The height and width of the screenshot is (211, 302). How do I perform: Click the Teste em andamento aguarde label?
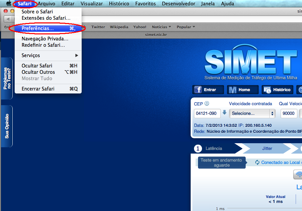coord(221,163)
